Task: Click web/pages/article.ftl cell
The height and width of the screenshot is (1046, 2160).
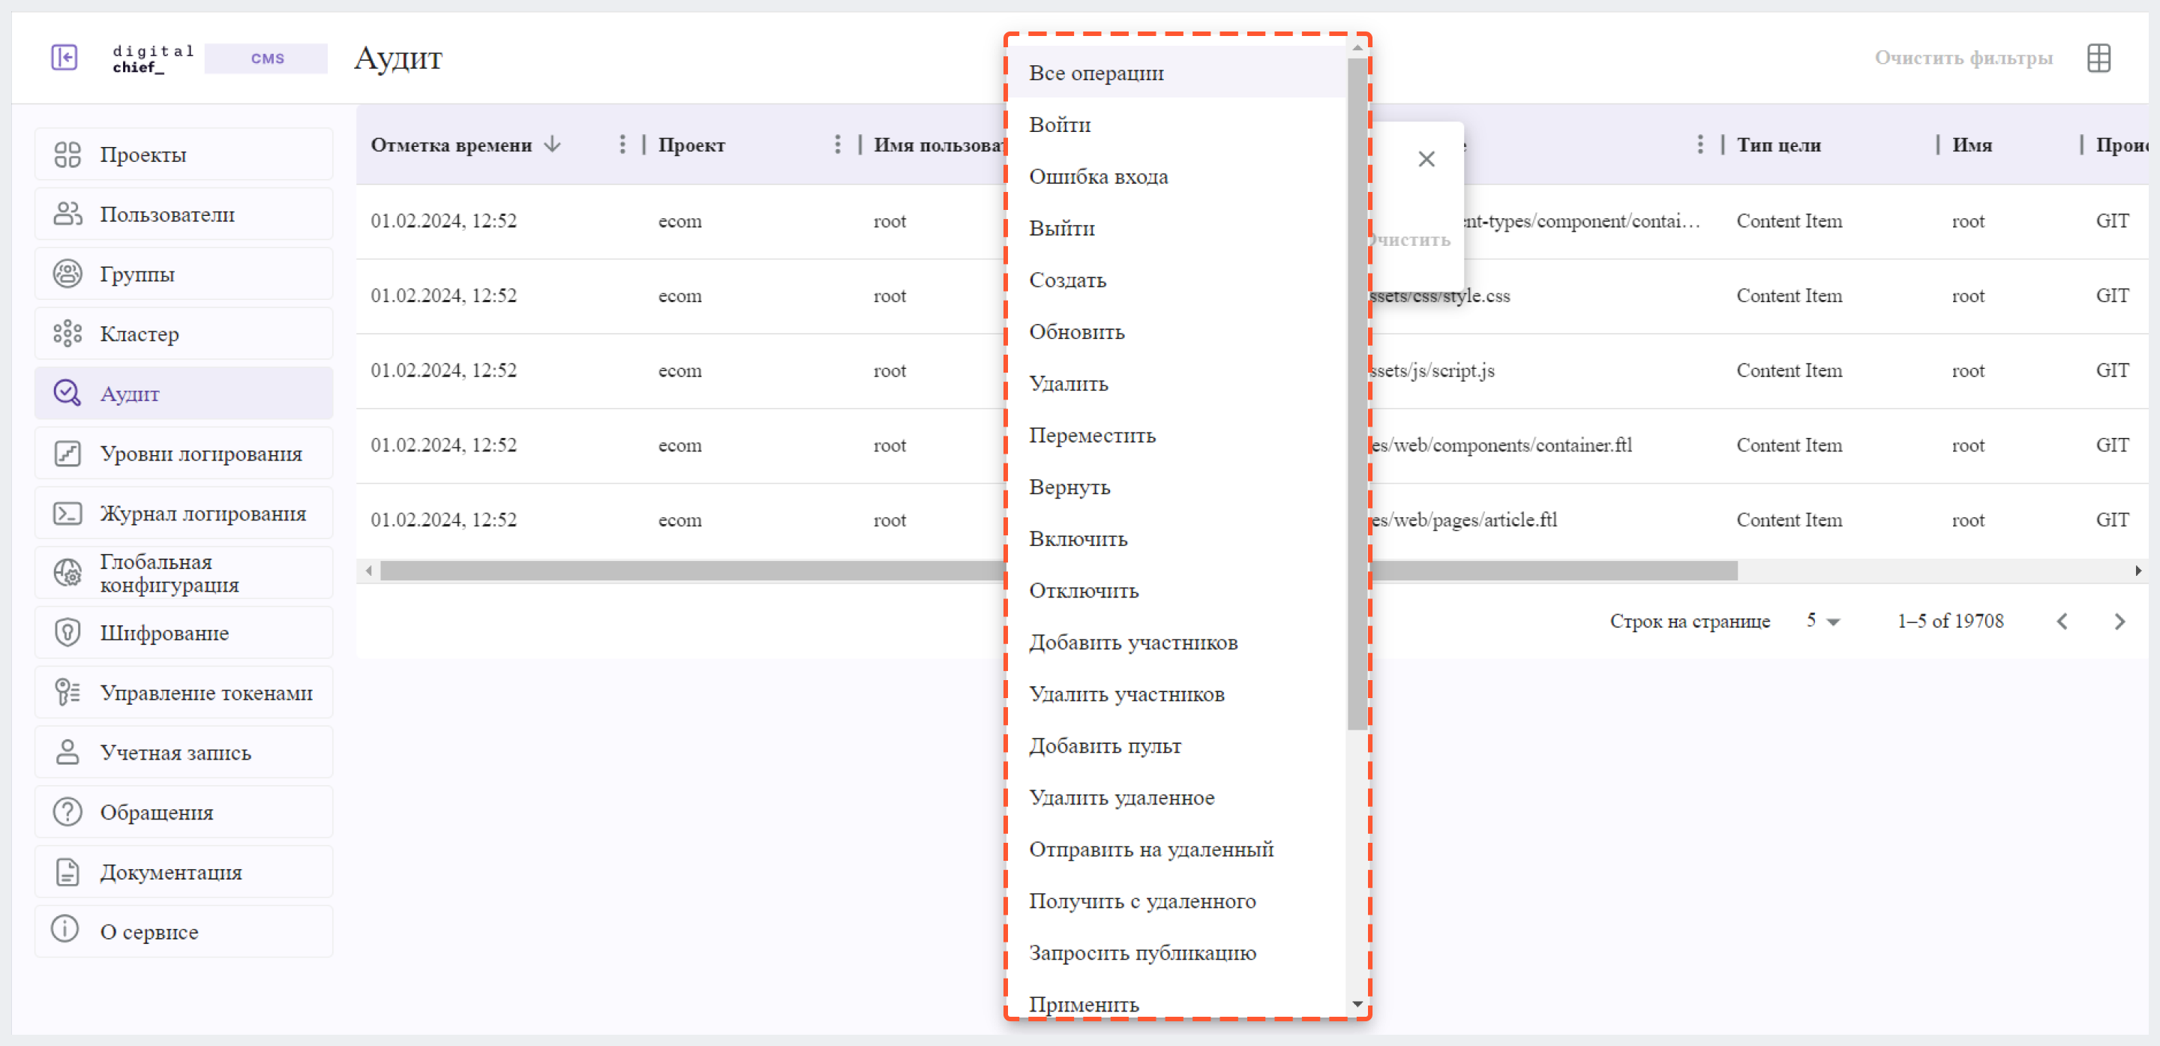Action: tap(1465, 519)
